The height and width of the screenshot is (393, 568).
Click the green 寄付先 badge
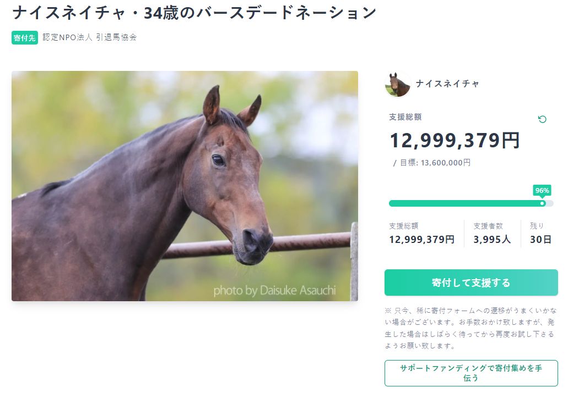click(x=25, y=37)
